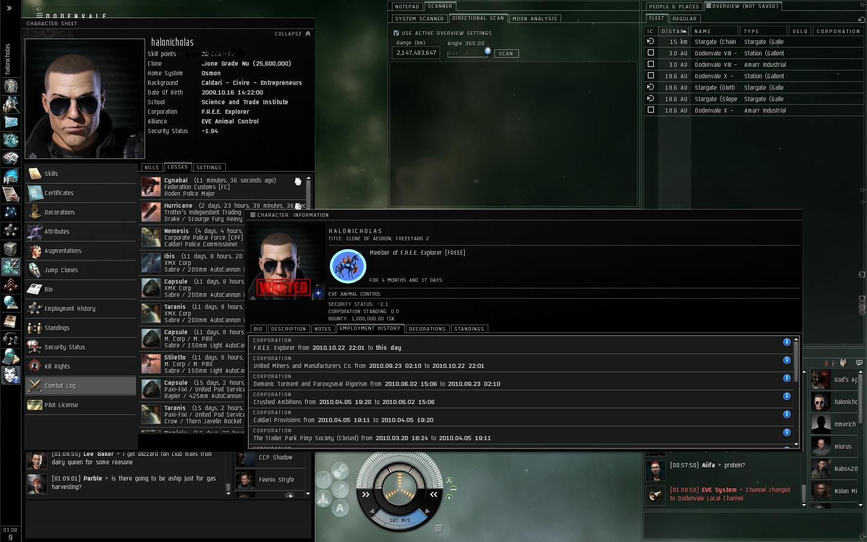Open the Character Sheet icon in the Neocom sidebar

[10, 87]
